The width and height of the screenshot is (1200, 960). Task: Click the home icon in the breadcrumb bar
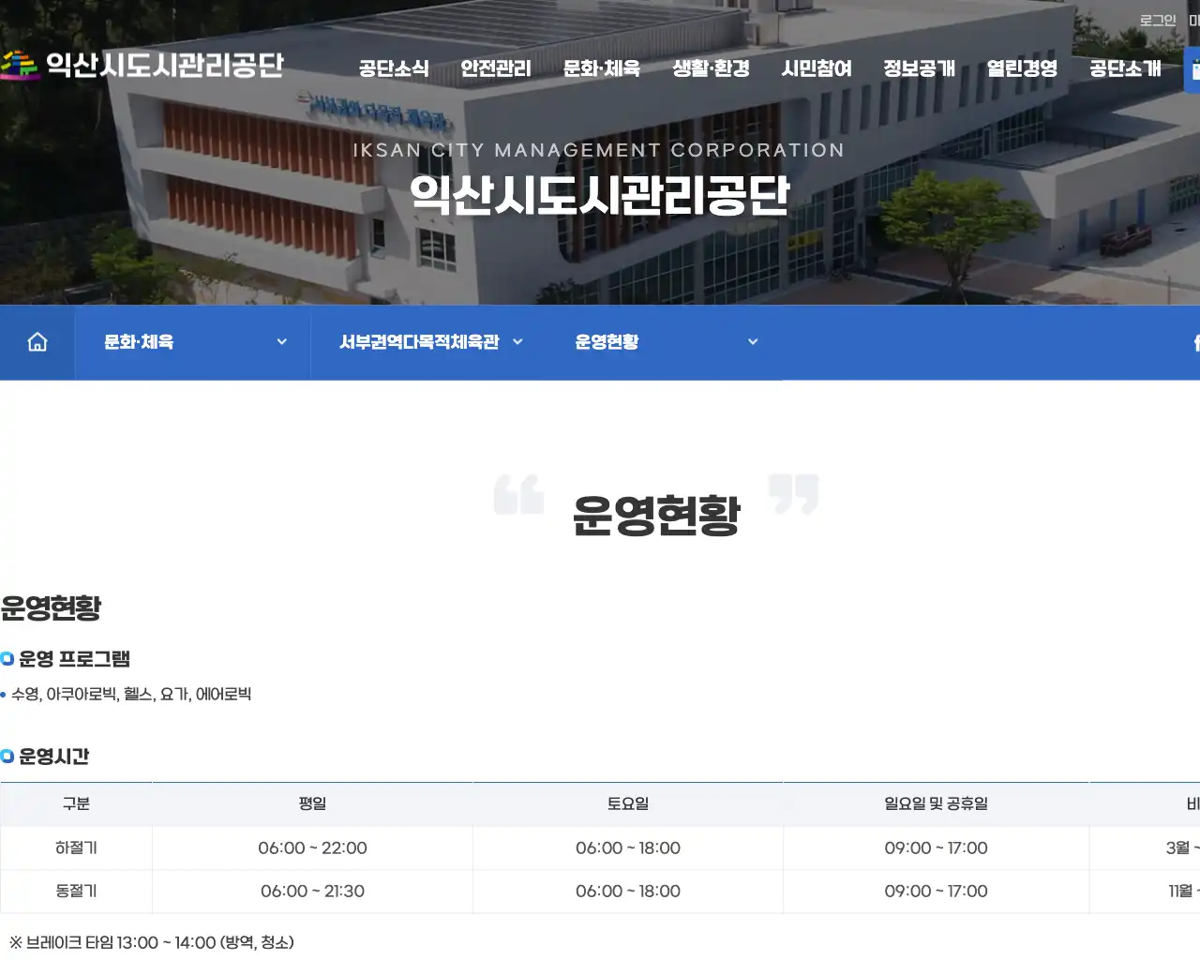pos(37,342)
